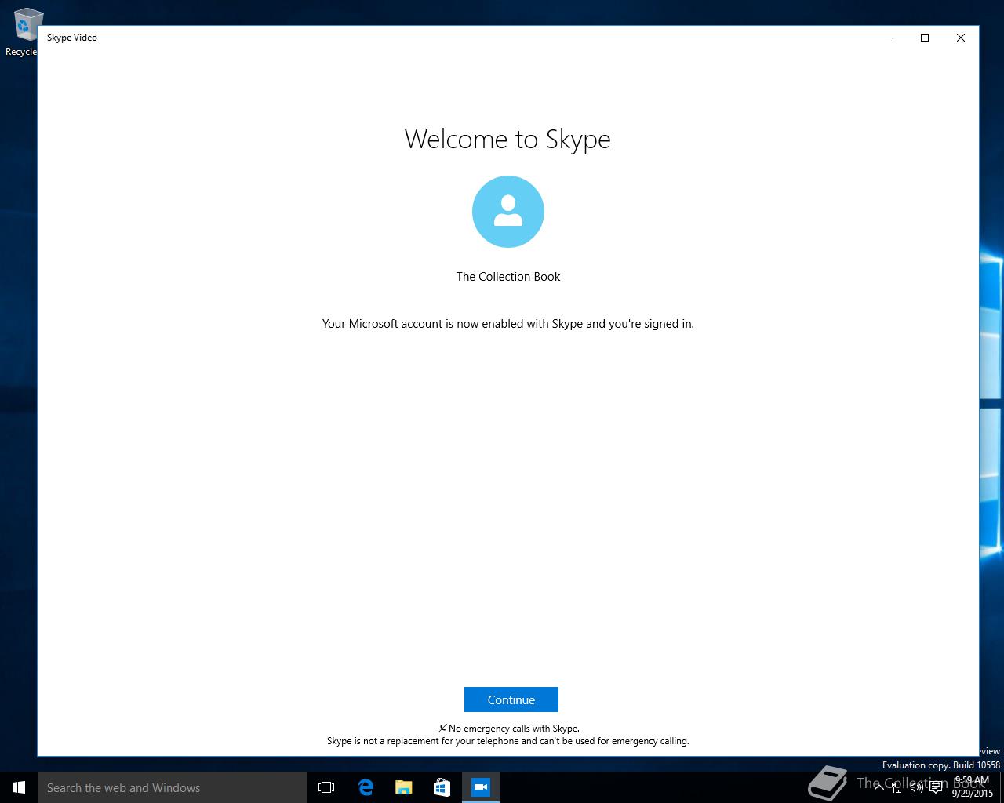Click the Welcome to Skype heading

pos(507,139)
